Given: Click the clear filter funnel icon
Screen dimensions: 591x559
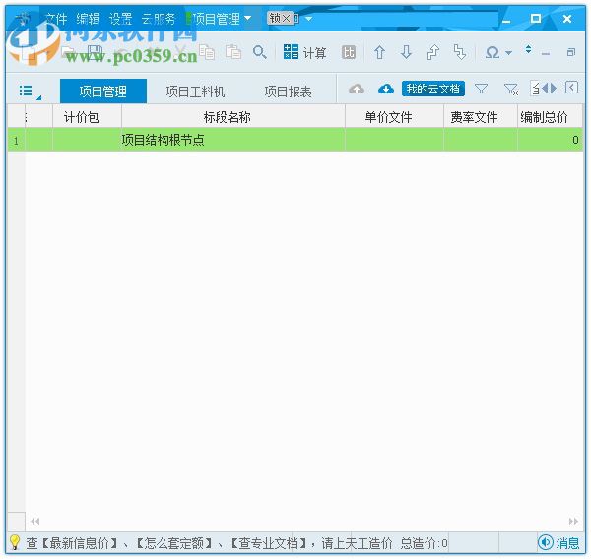Looking at the screenshot, I should pos(511,89).
